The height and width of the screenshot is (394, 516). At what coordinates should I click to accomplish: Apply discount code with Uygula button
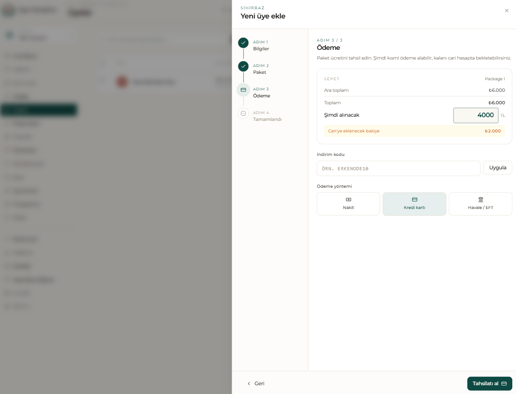click(497, 168)
